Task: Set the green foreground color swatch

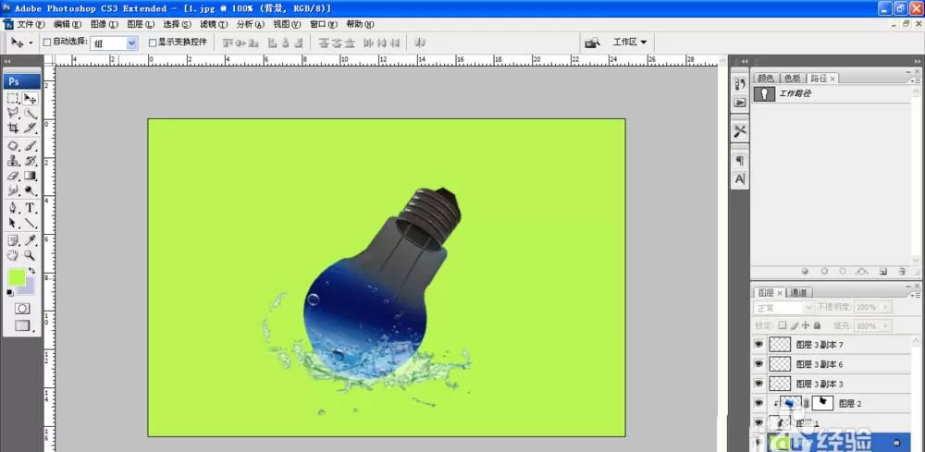Action: (17, 277)
